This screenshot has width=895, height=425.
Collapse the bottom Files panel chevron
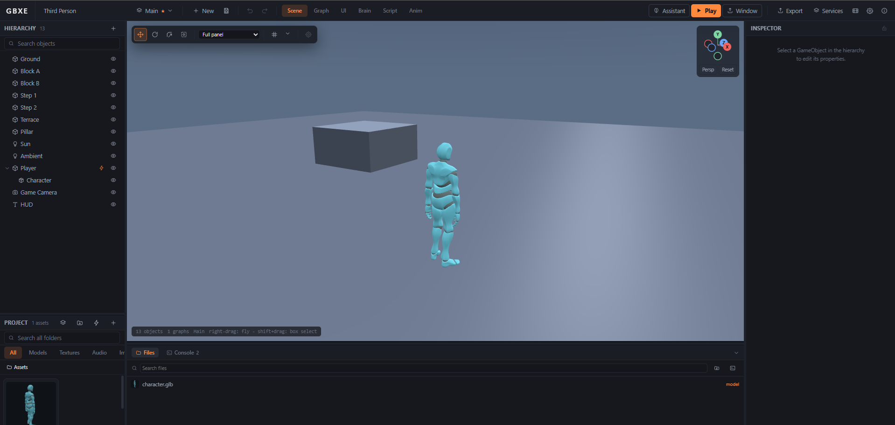click(736, 353)
